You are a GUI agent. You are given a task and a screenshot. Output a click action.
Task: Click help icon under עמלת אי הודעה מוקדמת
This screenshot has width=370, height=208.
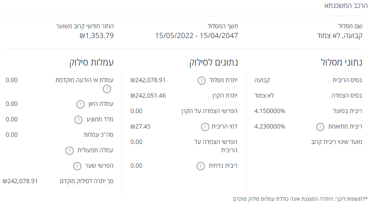pyautogui.click(x=107, y=89)
